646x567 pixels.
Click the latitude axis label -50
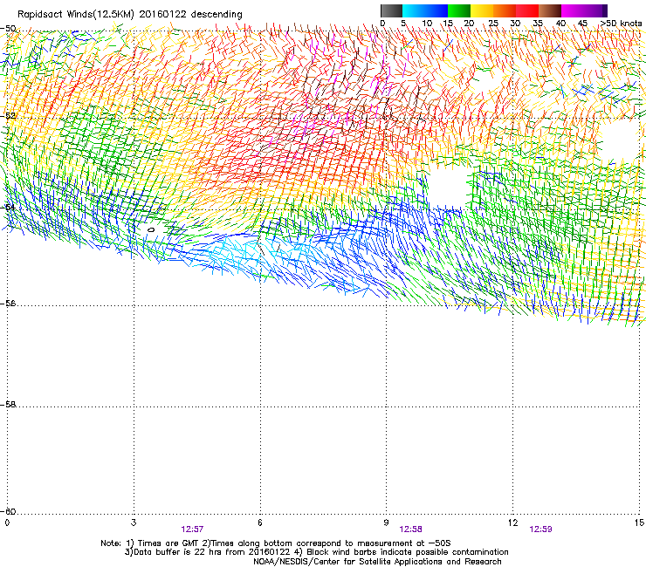[x=8, y=29]
